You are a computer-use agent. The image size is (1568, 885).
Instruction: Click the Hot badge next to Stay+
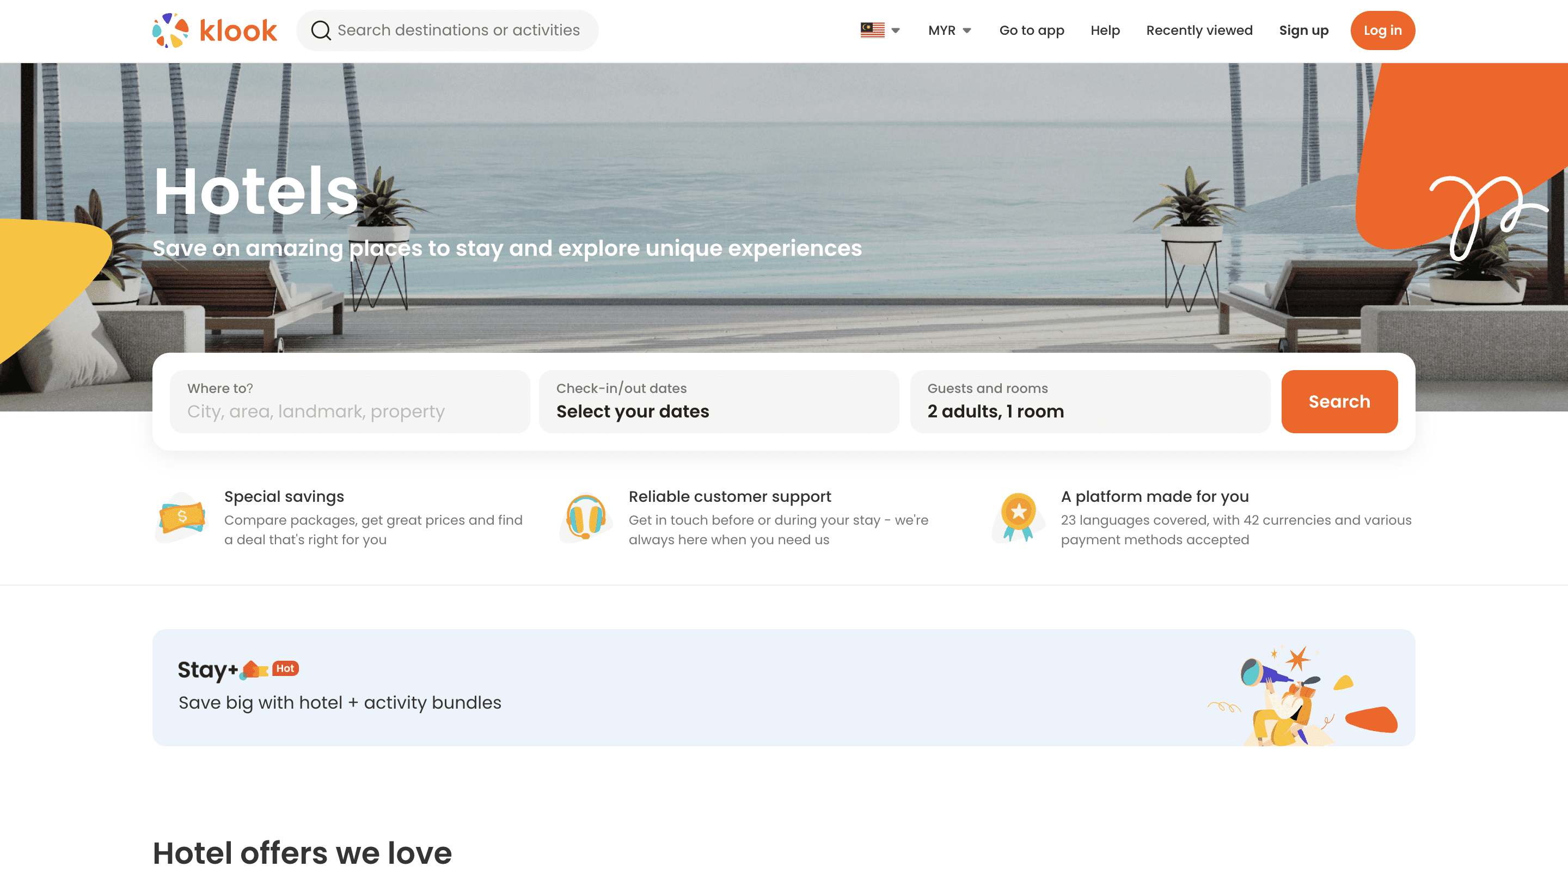coord(285,668)
